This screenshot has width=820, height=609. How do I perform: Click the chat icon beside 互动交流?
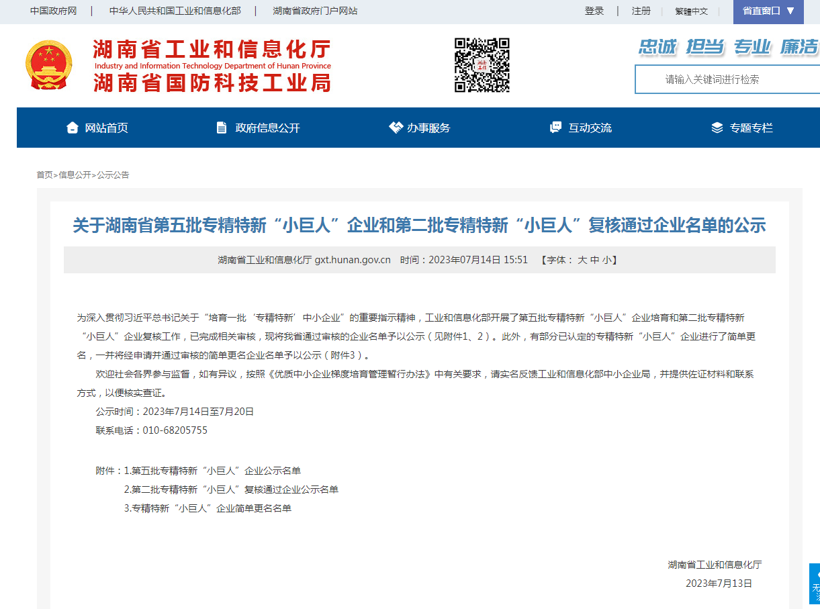tap(555, 128)
